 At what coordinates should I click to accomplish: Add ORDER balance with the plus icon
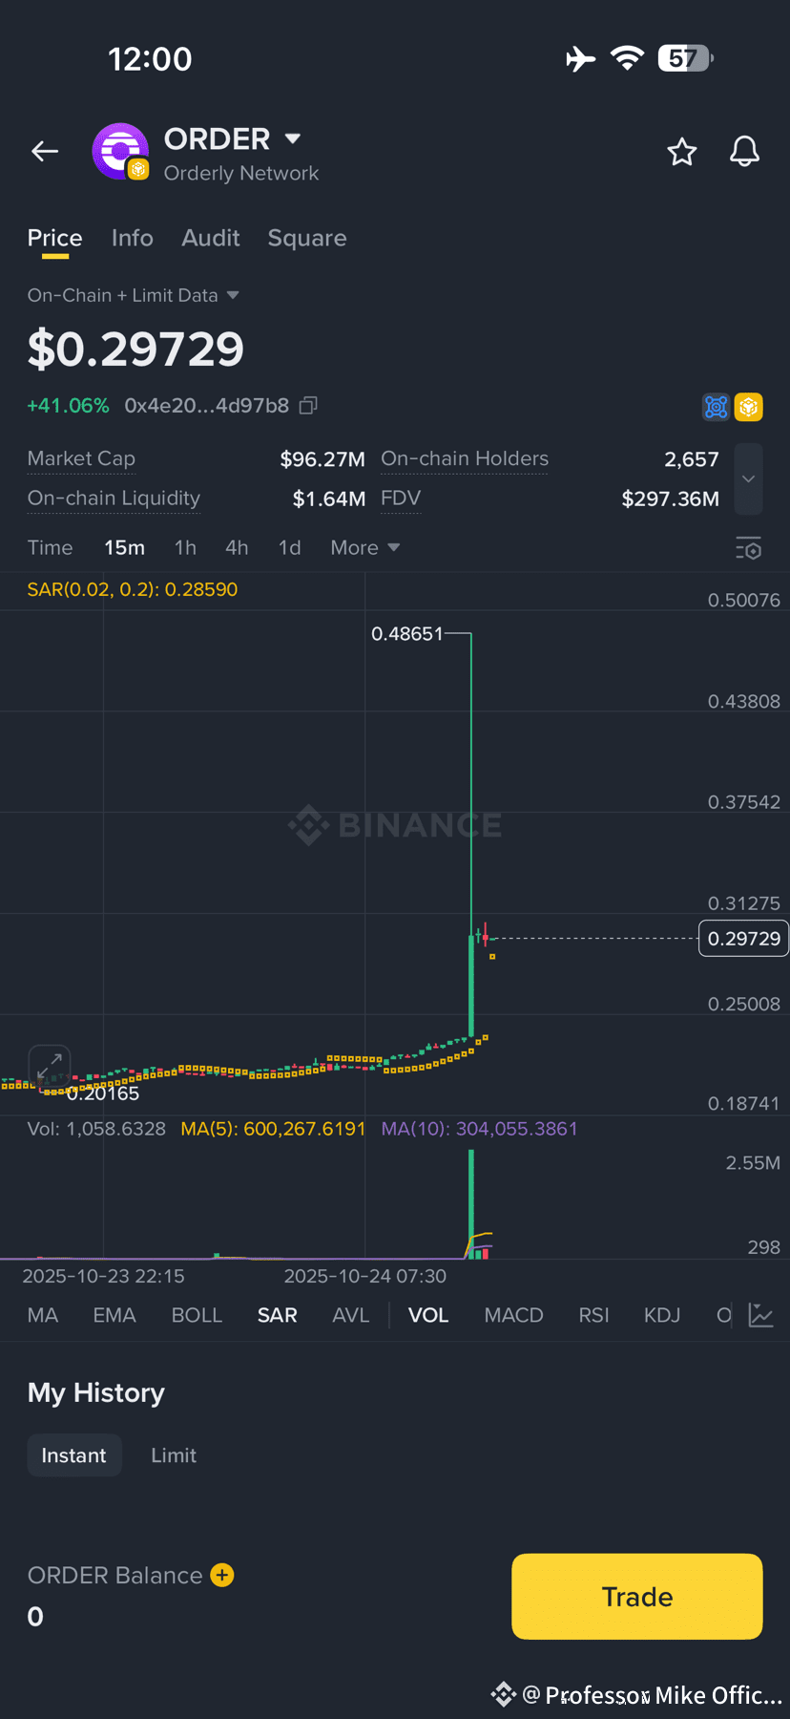click(x=222, y=1575)
